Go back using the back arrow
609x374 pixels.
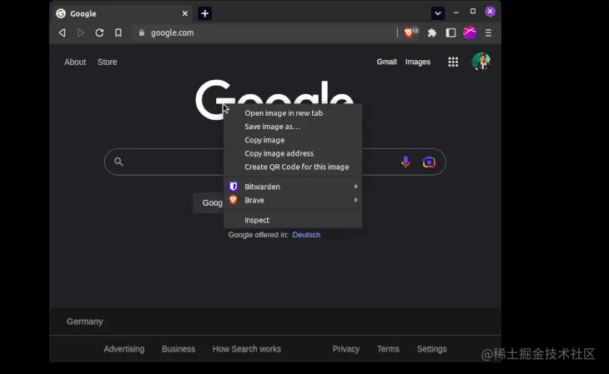point(62,33)
